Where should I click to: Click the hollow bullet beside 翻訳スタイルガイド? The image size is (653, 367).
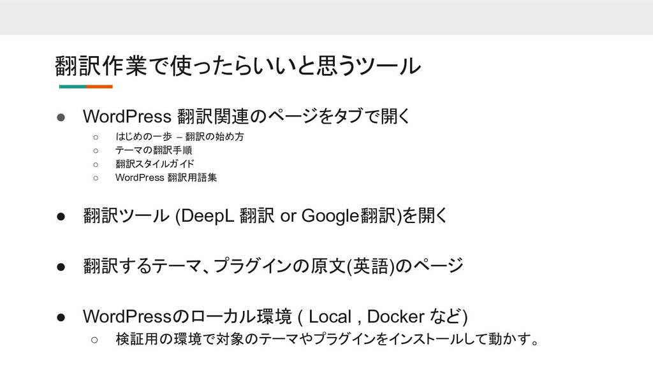point(96,164)
